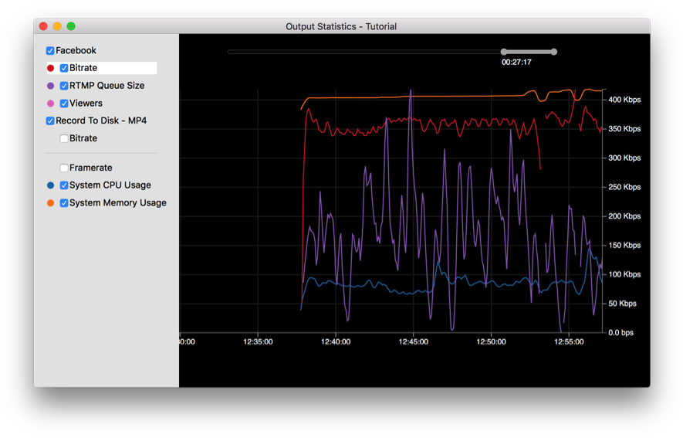This screenshot has height=438, width=683.
Task: Click the 400 Kbps axis label
Action: 624,100
